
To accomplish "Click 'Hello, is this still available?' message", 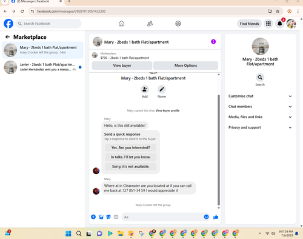I will coord(125,126).
